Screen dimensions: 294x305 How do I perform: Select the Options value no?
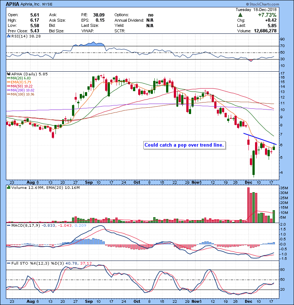pos(151,15)
